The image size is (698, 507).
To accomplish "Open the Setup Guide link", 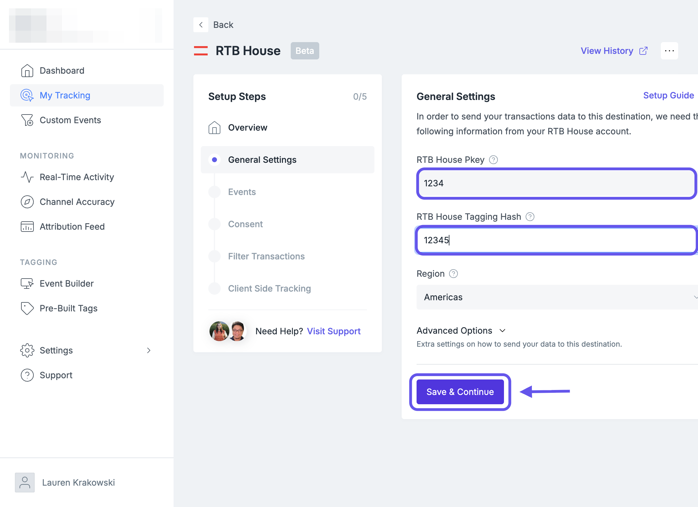I will tap(669, 95).
